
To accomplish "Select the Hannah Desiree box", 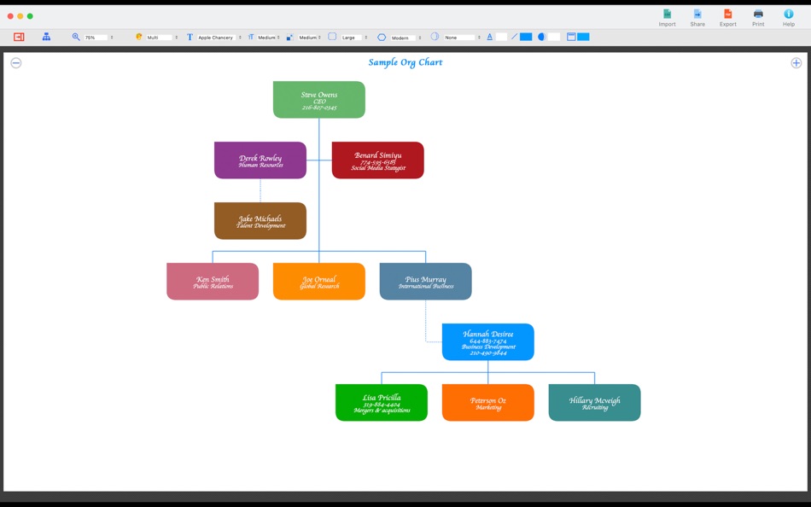I will pyautogui.click(x=488, y=342).
